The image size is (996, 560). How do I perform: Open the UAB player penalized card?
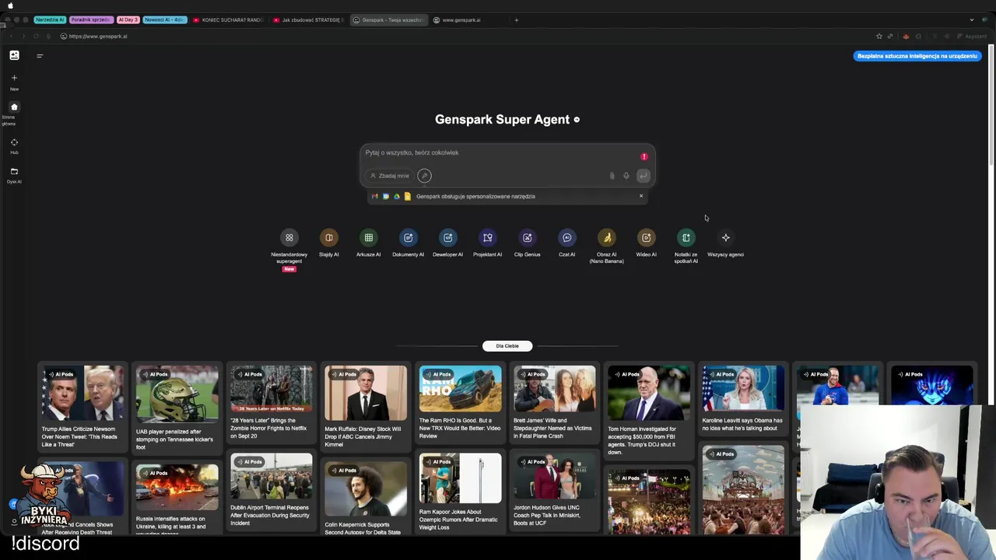(x=177, y=408)
